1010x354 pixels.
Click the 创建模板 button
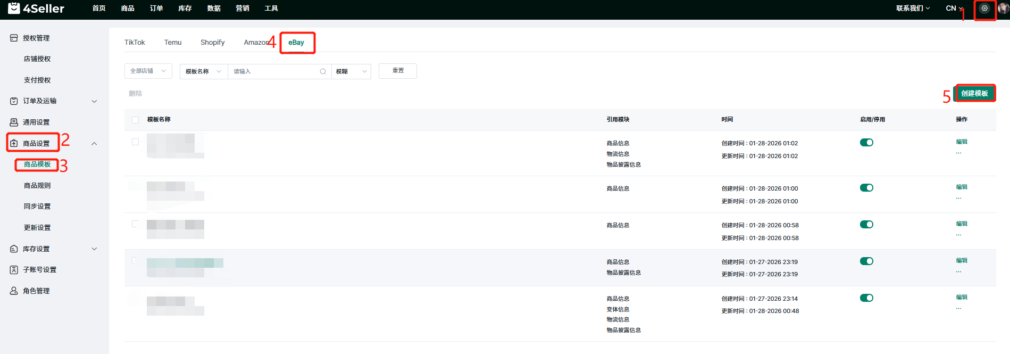coord(974,94)
